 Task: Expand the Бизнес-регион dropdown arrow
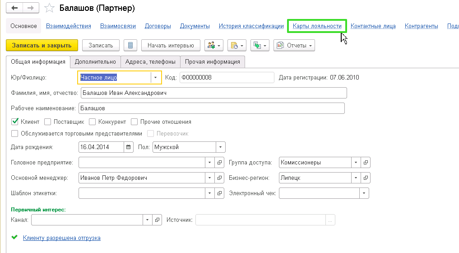356,178
